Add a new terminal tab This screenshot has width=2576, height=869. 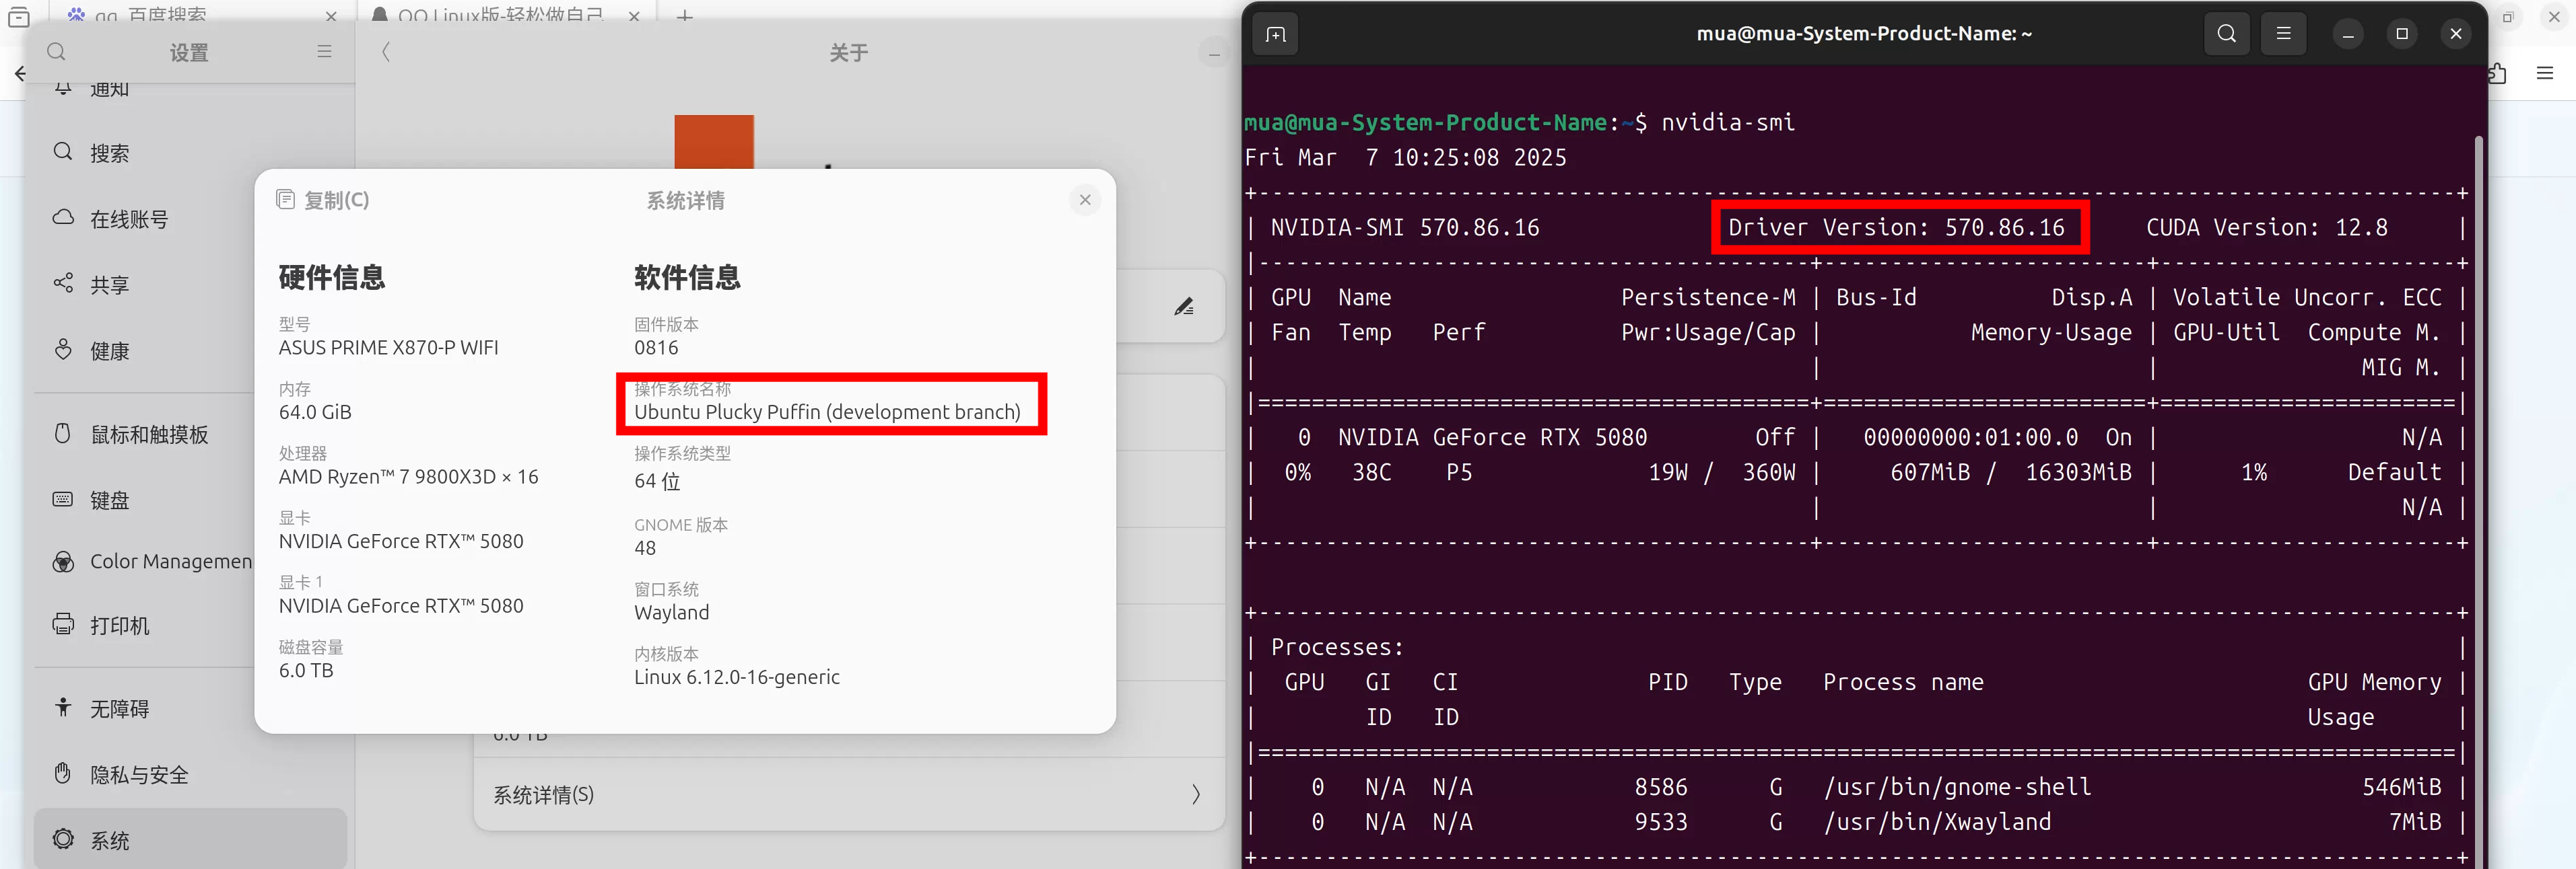(1275, 34)
